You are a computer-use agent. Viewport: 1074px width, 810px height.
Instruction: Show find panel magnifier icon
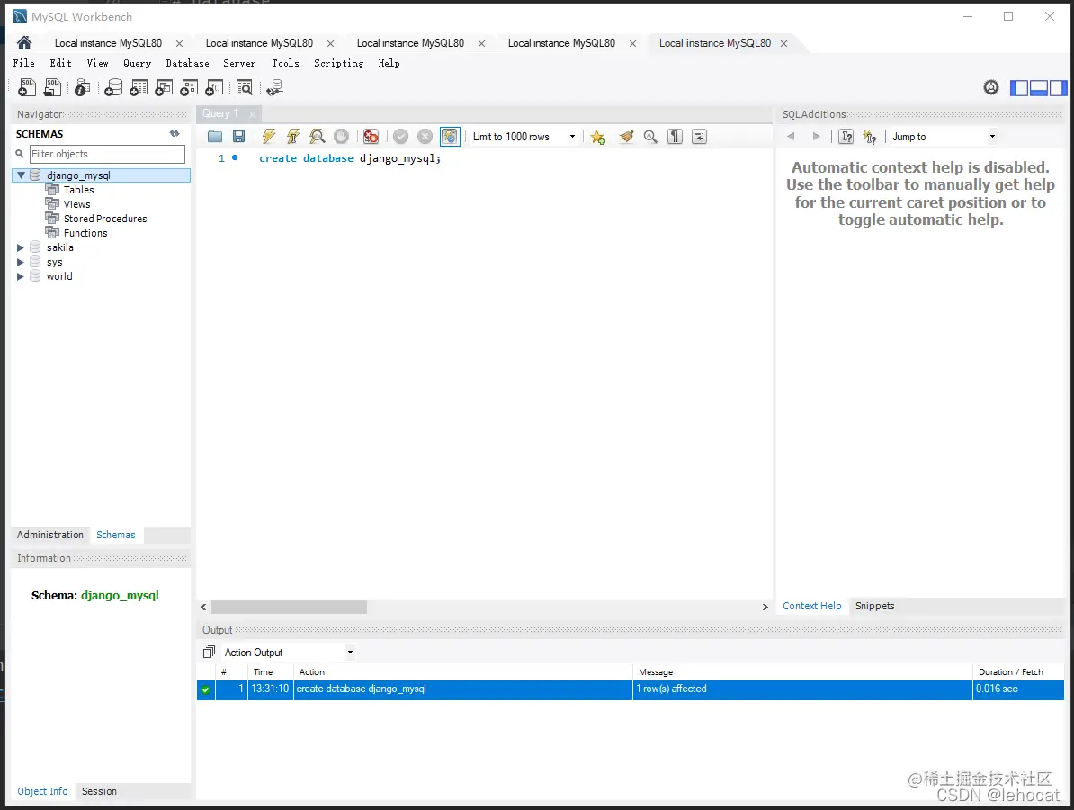click(650, 137)
